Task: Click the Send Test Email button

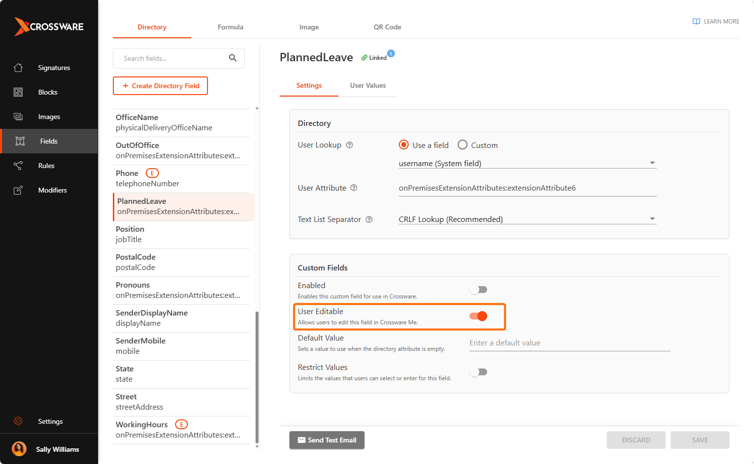Action: [x=327, y=440]
